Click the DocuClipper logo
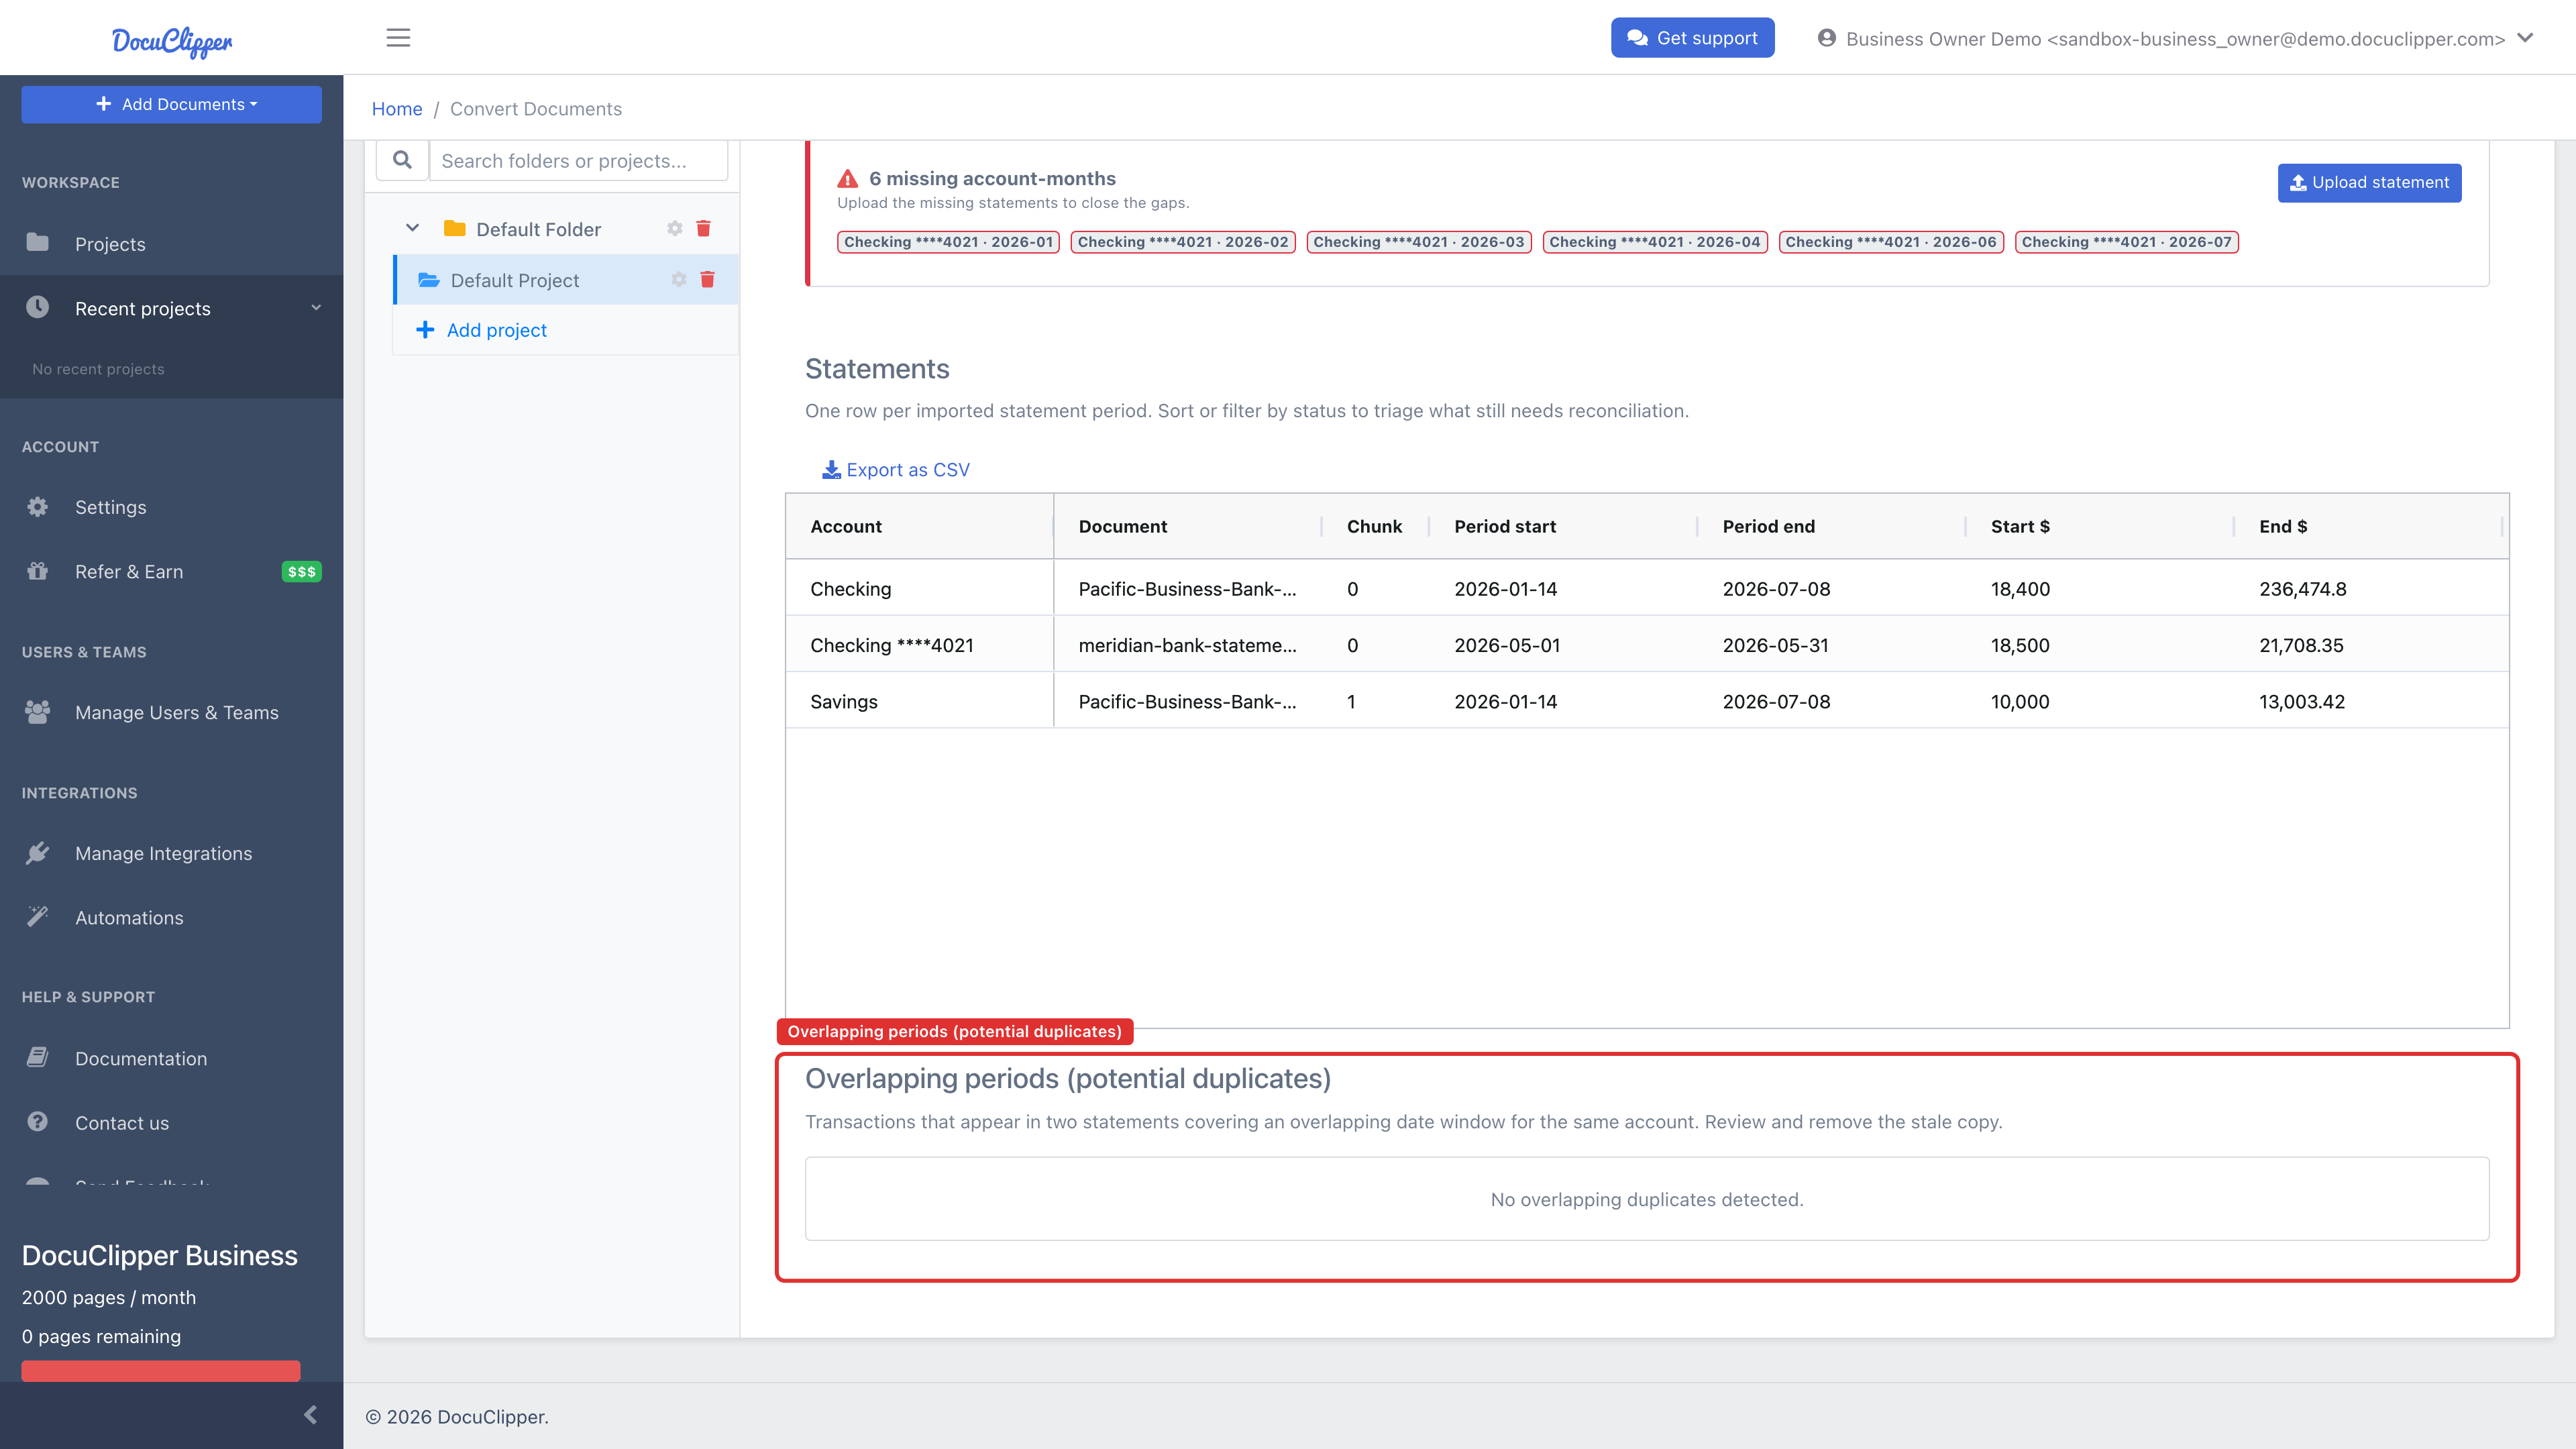2576x1449 pixels. point(172,41)
